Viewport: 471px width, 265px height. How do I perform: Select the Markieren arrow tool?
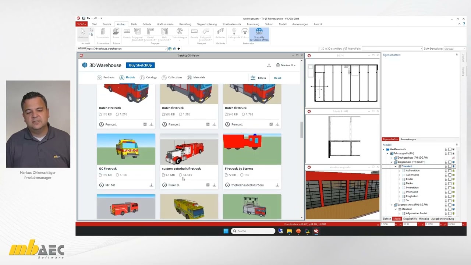coord(83,33)
